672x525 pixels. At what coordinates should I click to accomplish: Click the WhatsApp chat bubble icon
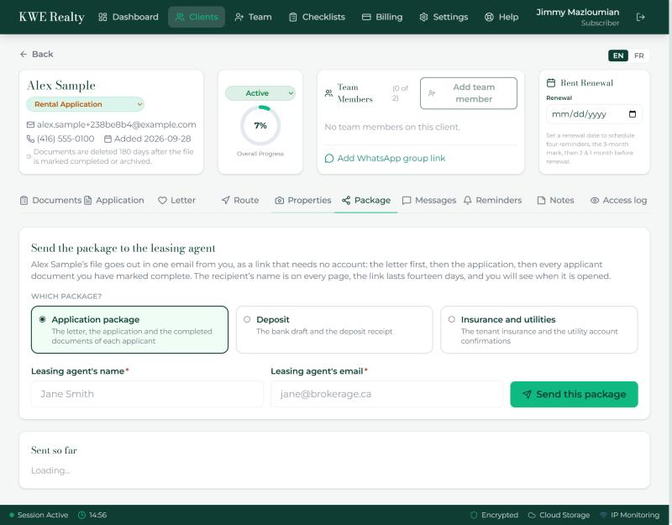(329, 159)
